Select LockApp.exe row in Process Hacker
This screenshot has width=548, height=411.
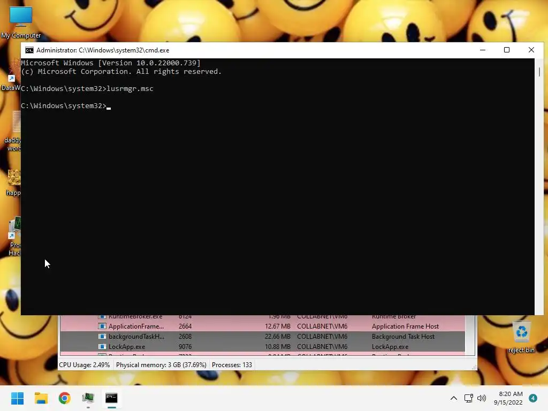coord(262,347)
